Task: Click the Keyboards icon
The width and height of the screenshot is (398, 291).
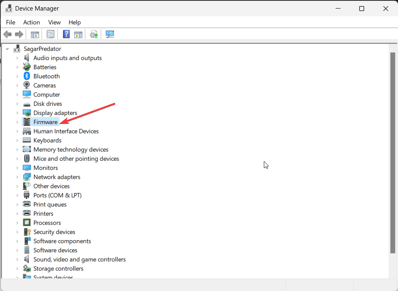Action: pyautogui.click(x=27, y=140)
